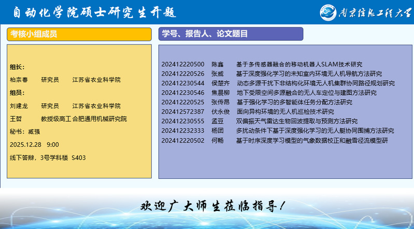Click the date 2025.12.28 9:00
The image size is (414, 229).
(x=35, y=145)
